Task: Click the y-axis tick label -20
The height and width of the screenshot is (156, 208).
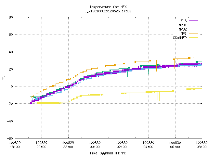Action: click(x=10, y=104)
